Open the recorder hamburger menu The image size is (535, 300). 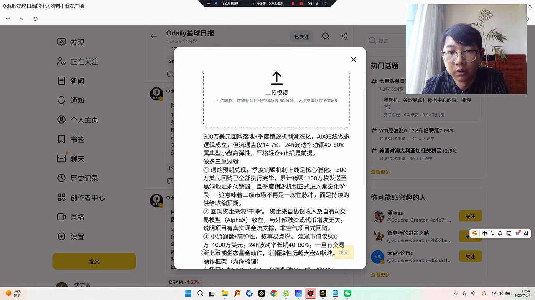coord(209,3)
